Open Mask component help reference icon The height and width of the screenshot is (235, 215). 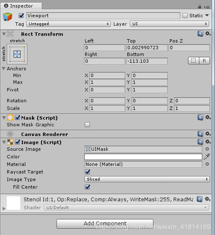click(x=200, y=117)
